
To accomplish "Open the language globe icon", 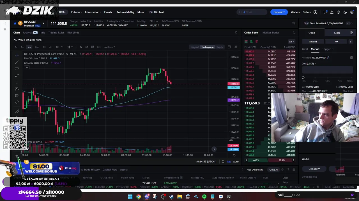I will 339,12.
